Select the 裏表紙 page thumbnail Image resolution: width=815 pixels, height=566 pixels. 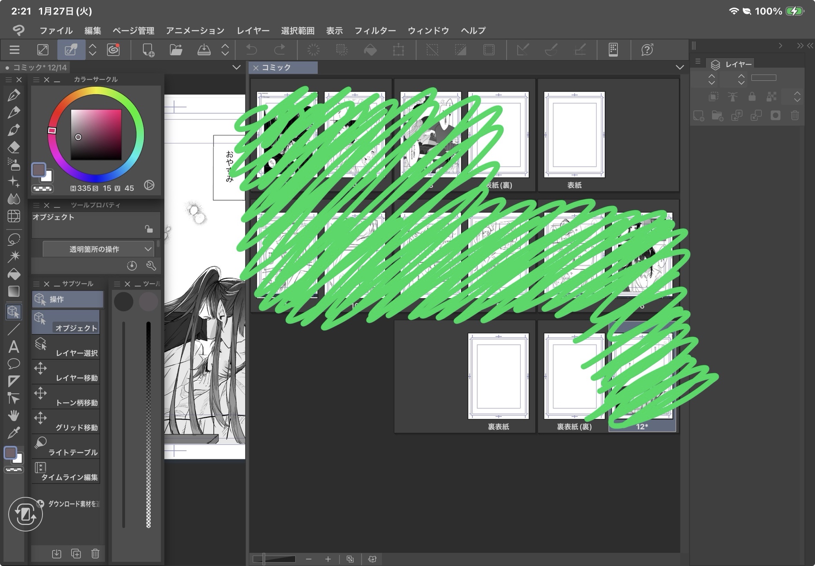pos(498,377)
